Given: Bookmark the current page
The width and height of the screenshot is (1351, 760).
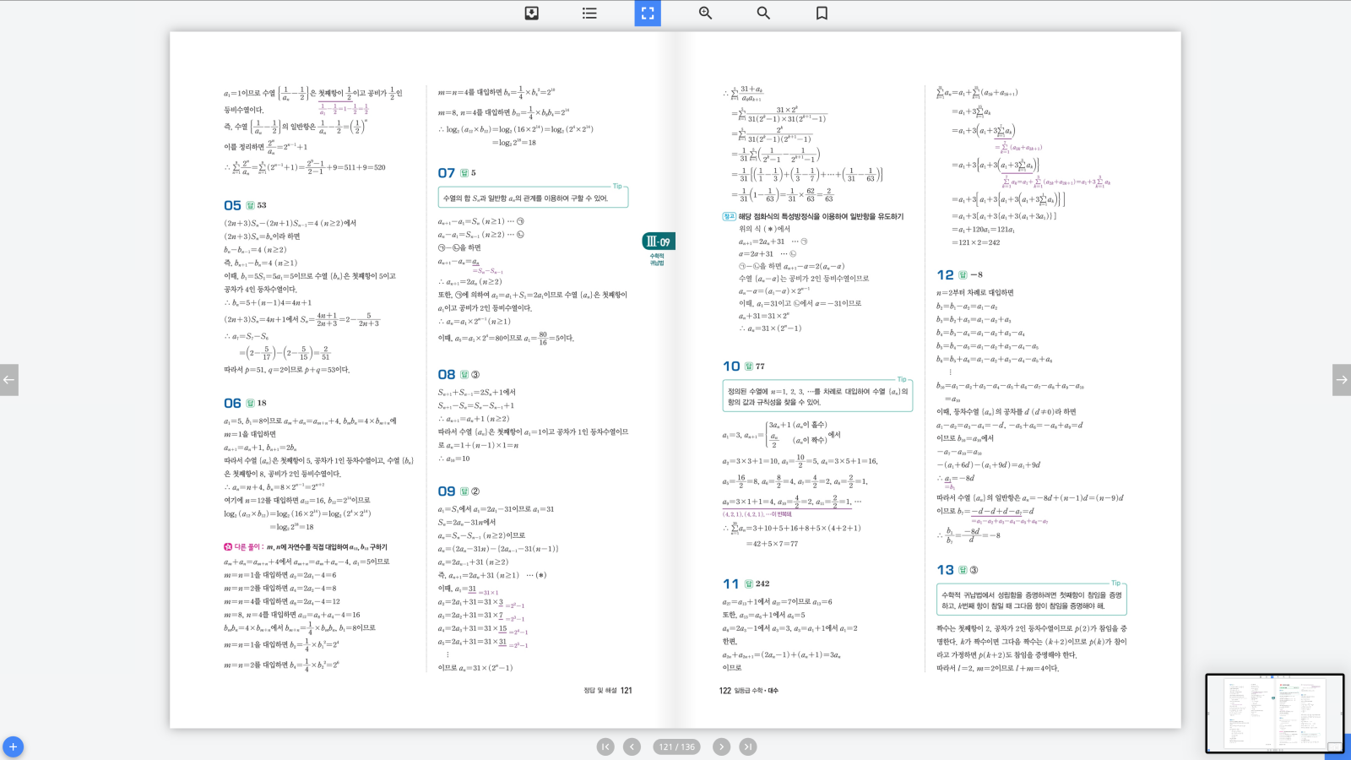Looking at the screenshot, I should click(822, 13).
